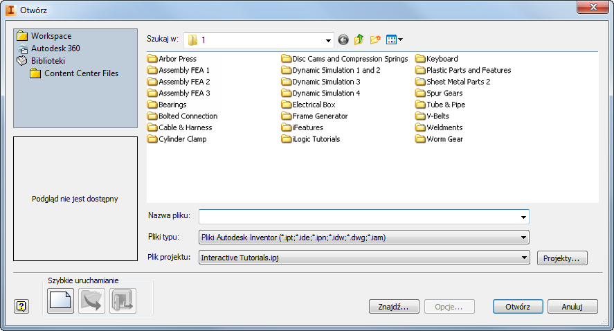Screen dimensions: 614x331
Task: Select Autodesk 360 location
Action: [x=48, y=48]
